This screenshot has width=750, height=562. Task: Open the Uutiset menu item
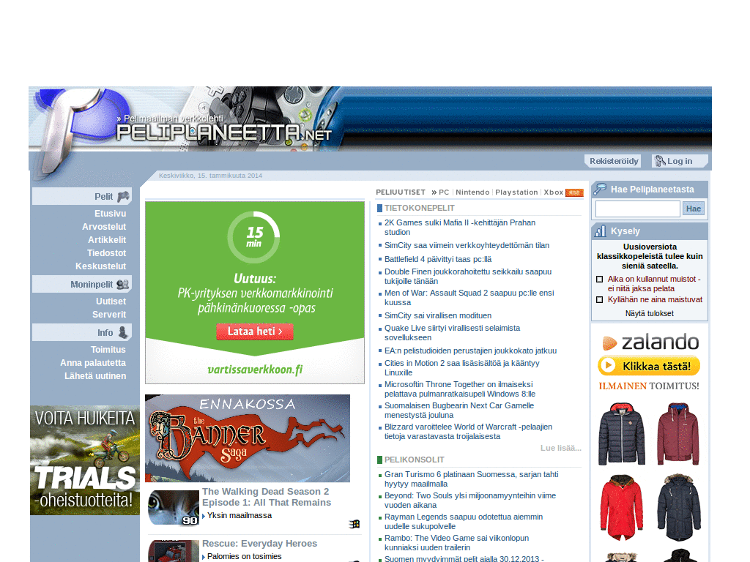click(x=111, y=301)
